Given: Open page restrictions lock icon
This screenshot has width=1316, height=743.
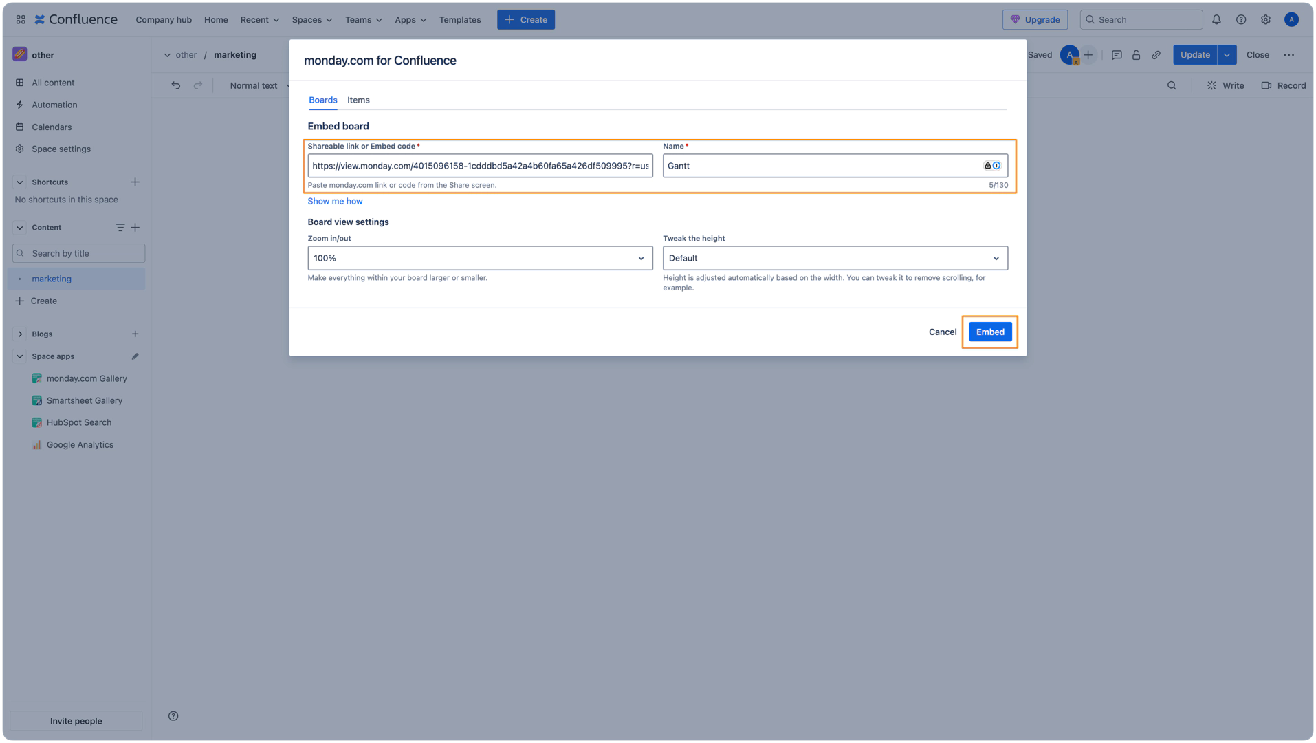Looking at the screenshot, I should tap(1136, 55).
